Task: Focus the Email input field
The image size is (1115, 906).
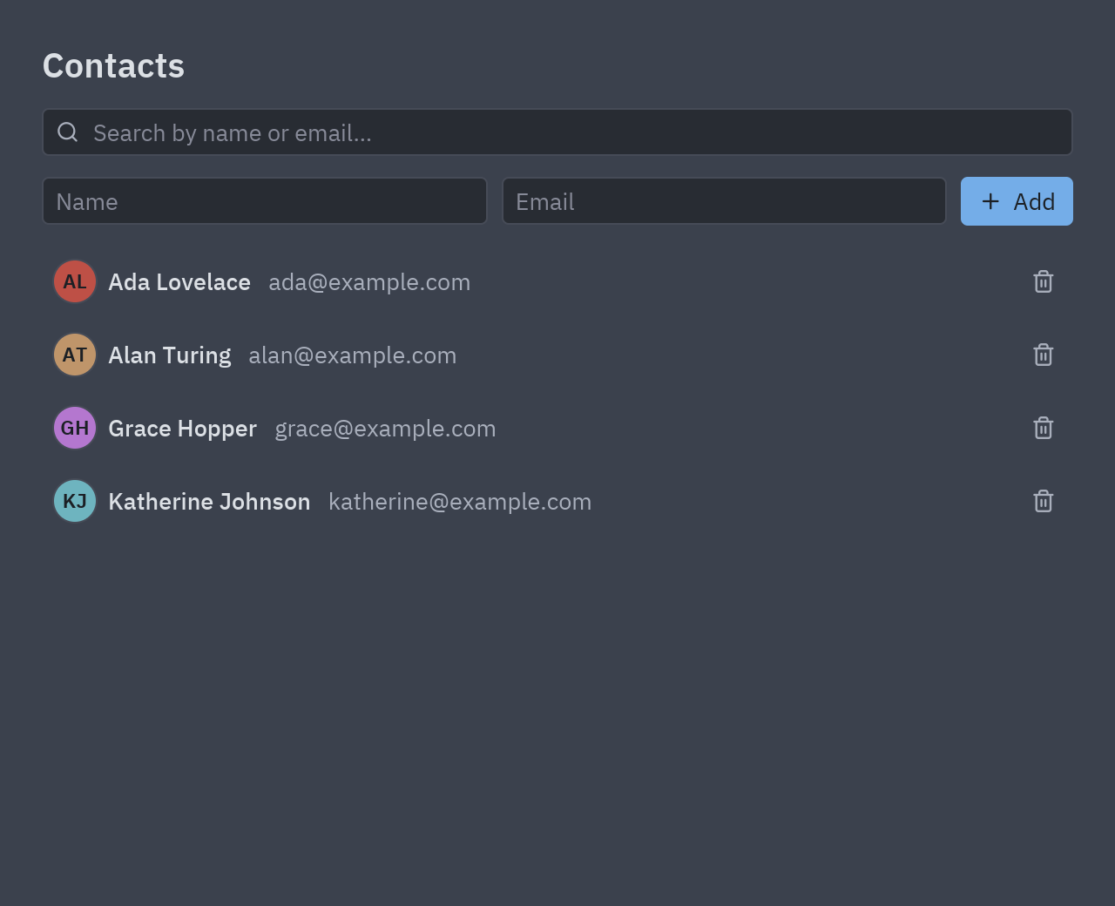Action: pyautogui.click(x=724, y=201)
